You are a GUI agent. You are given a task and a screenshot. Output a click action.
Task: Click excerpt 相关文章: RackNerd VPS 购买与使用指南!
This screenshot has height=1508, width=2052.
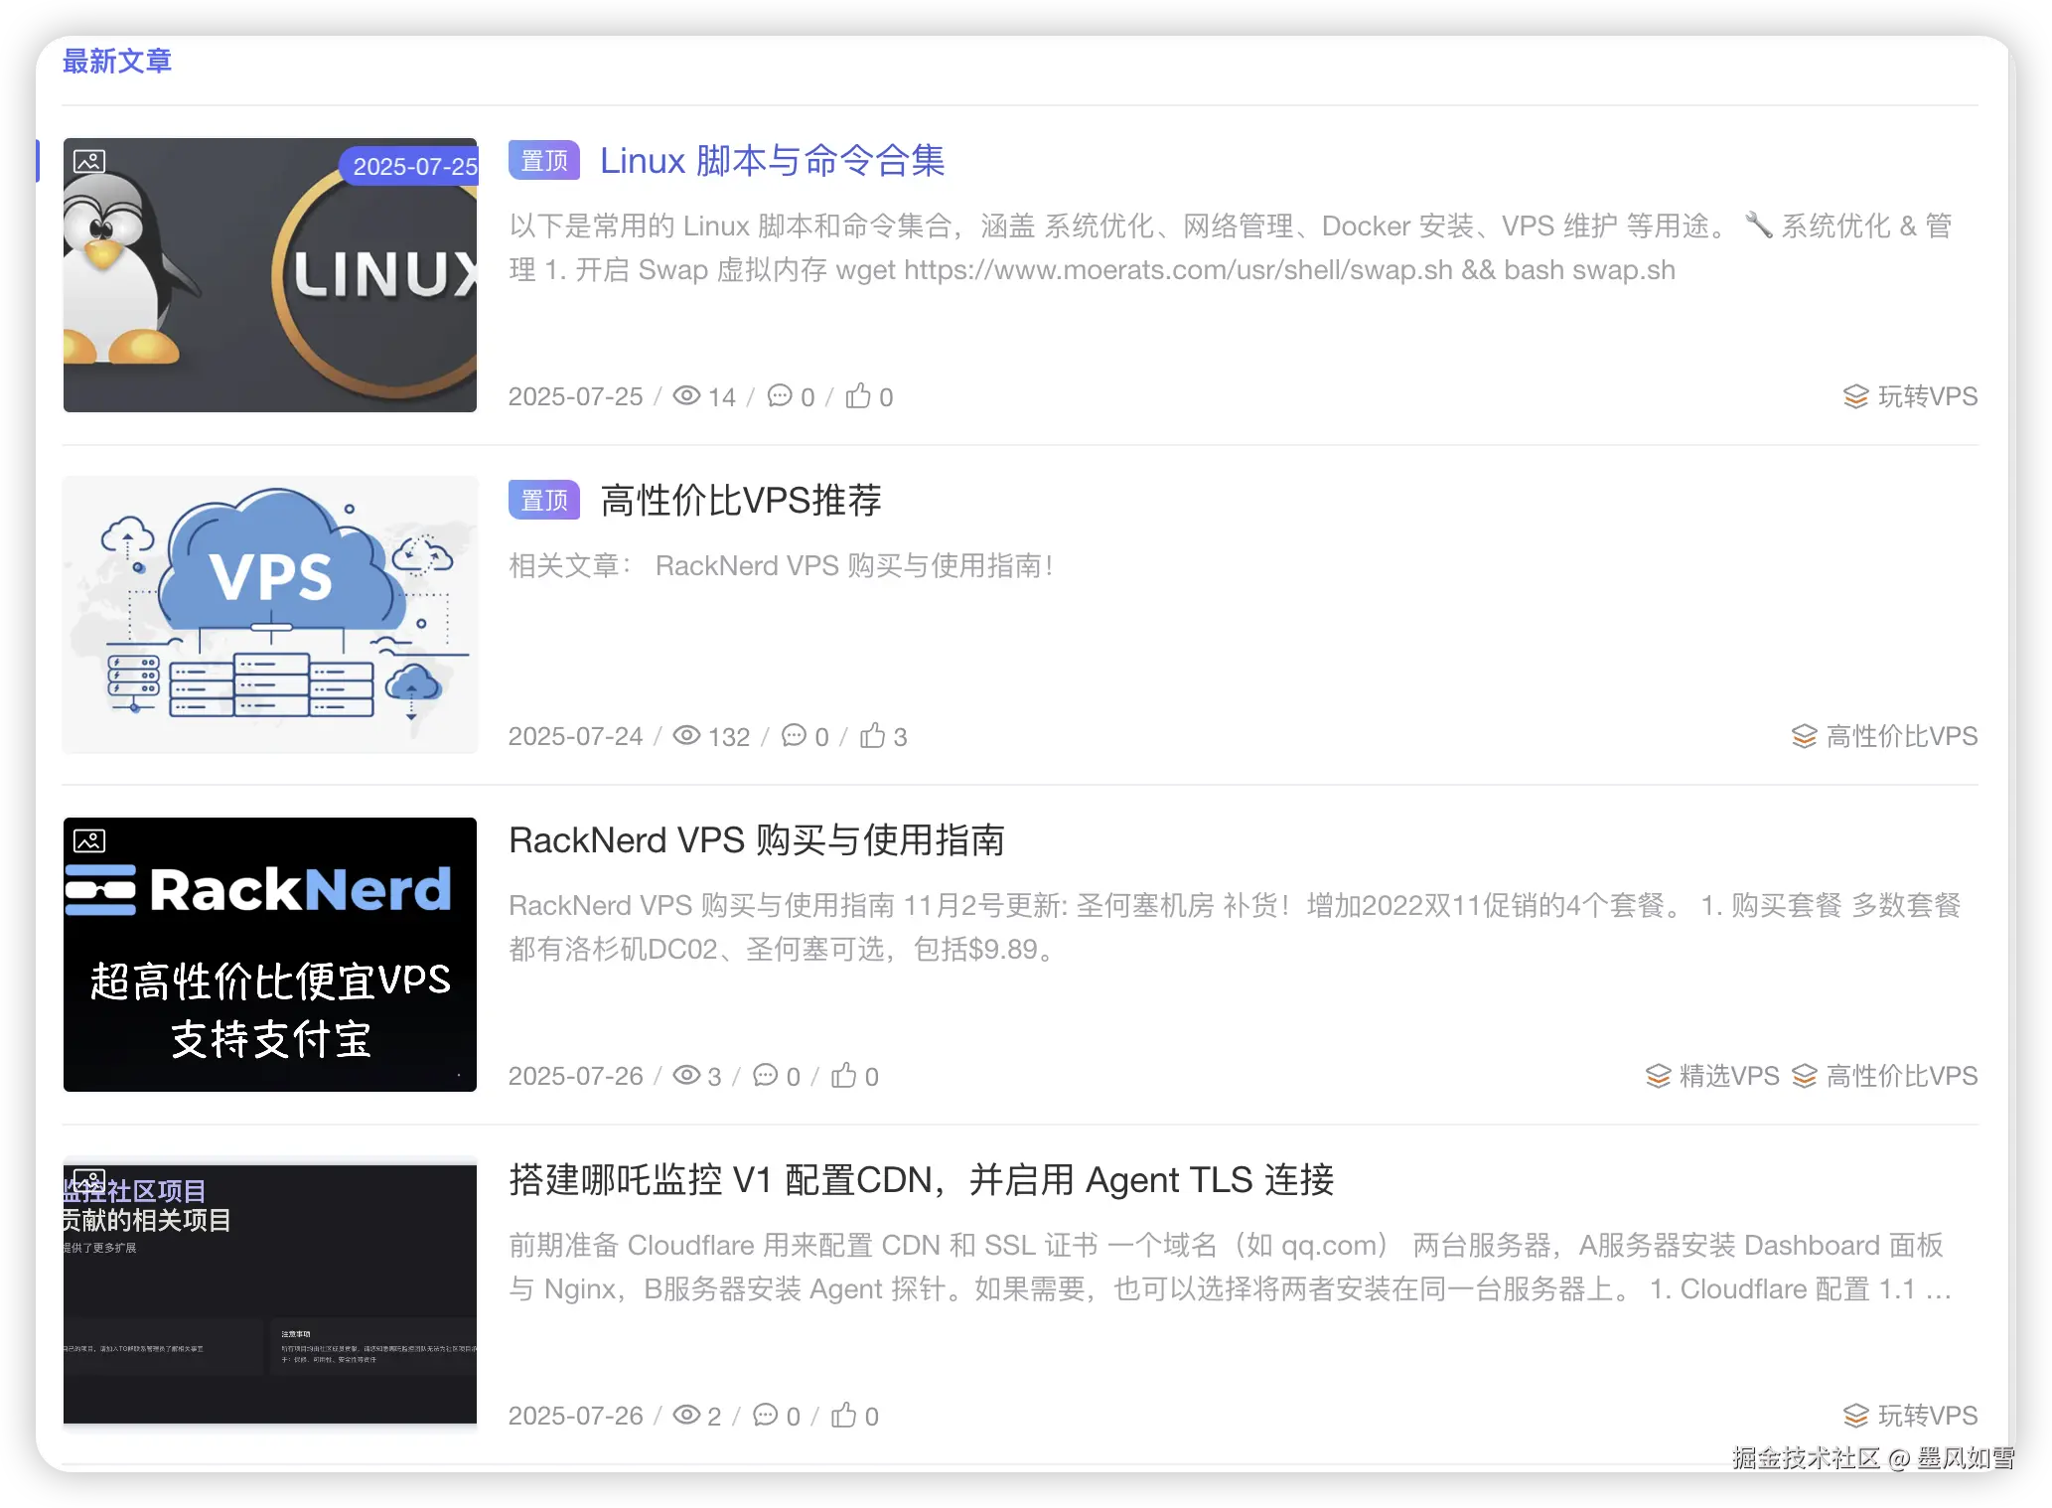(782, 566)
